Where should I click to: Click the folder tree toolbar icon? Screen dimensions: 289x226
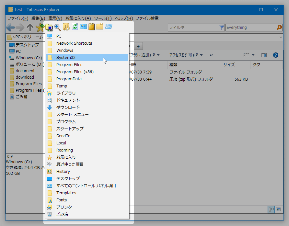pyautogui.click(x=66, y=27)
